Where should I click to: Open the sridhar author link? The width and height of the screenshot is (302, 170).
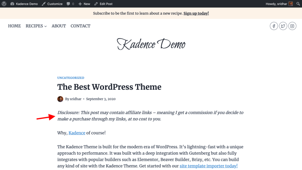point(75,99)
